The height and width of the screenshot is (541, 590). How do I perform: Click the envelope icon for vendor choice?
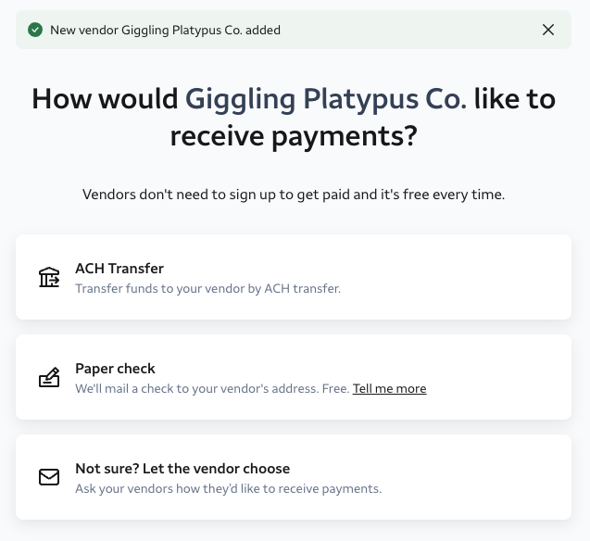(49, 477)
